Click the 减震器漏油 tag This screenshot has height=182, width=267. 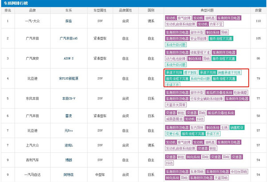[x=174, y=119]
